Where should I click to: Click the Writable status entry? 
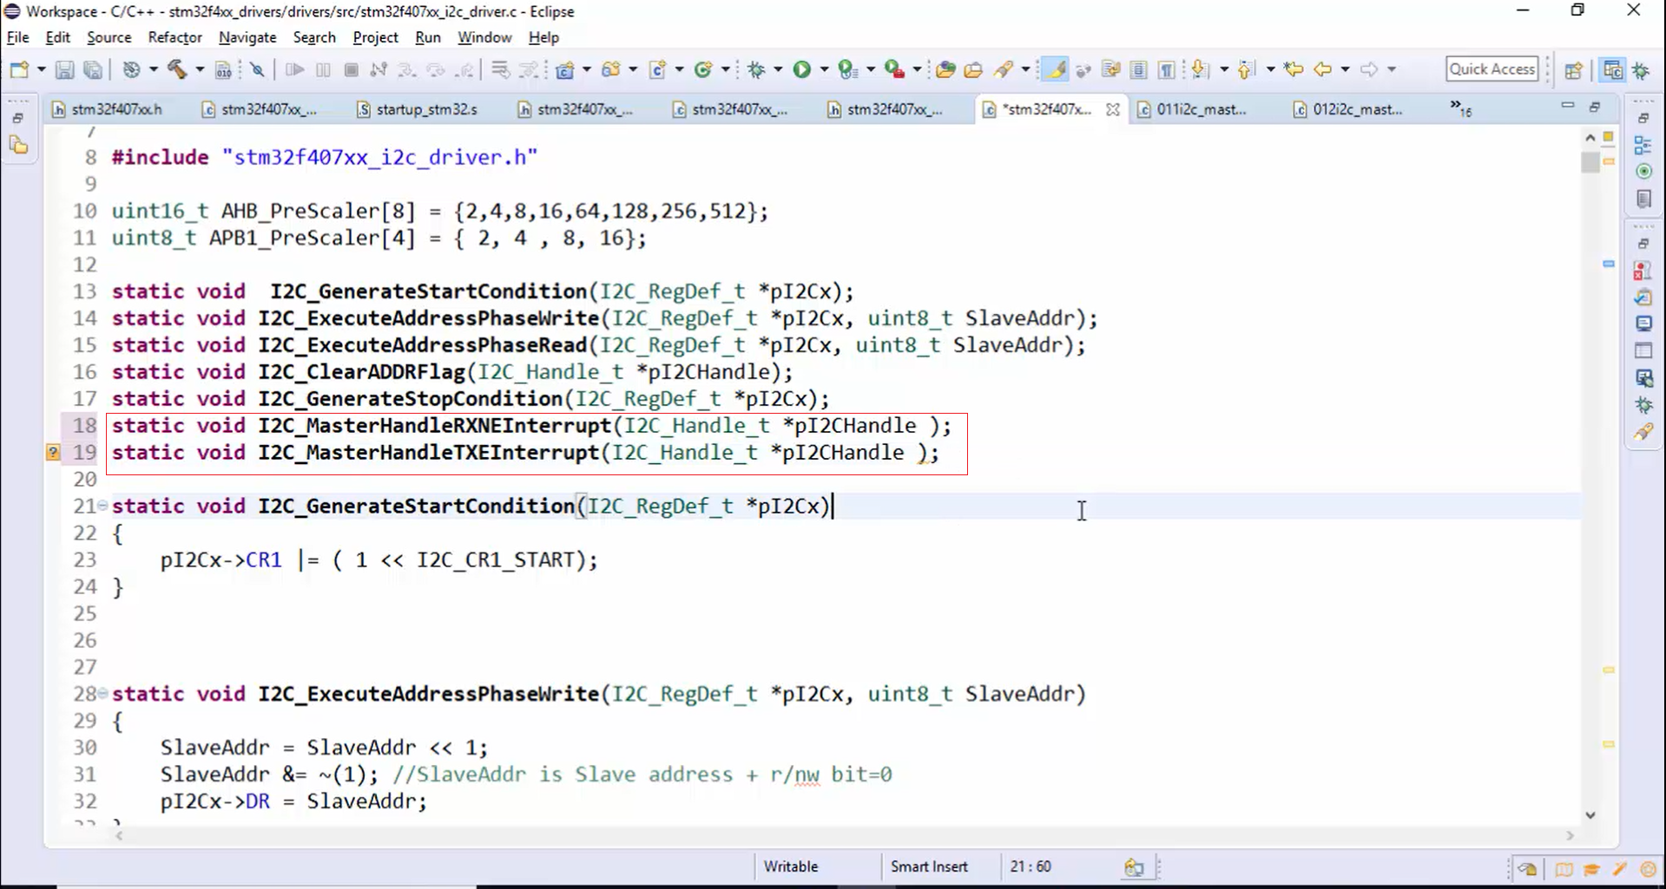[790, 866]
